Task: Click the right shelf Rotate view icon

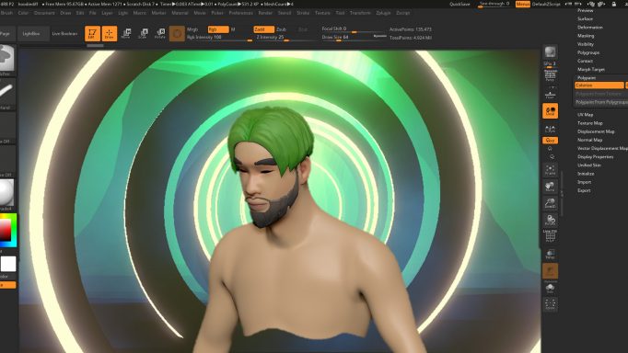Action: pos(551,220)
